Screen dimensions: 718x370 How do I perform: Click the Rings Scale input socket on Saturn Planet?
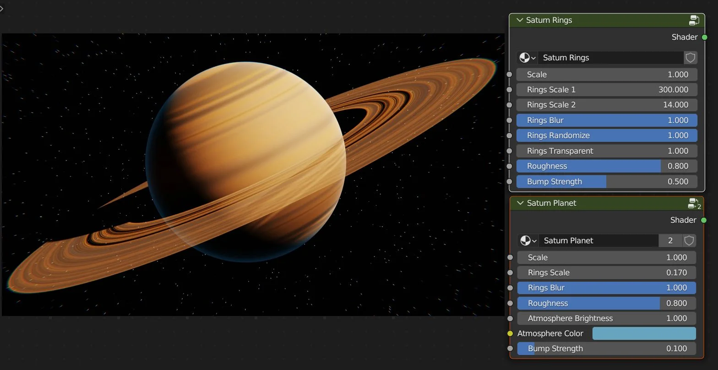(x=510, y=273)
